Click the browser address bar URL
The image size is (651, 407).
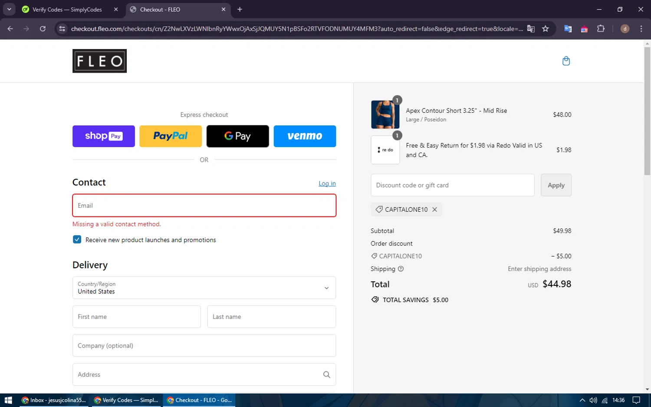[x=297, y=29]
